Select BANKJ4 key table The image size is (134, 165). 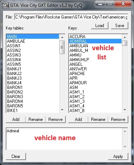point(33,82)
